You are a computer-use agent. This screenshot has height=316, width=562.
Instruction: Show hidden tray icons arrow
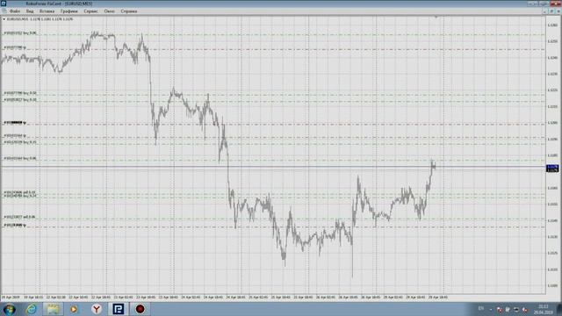pos(491,309)
